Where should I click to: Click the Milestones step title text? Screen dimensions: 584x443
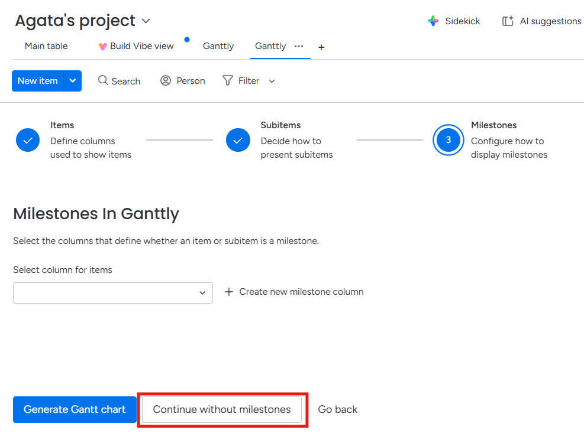pos(493,125)
